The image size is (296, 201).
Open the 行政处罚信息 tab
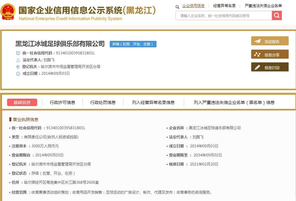[x=103, y=102]
